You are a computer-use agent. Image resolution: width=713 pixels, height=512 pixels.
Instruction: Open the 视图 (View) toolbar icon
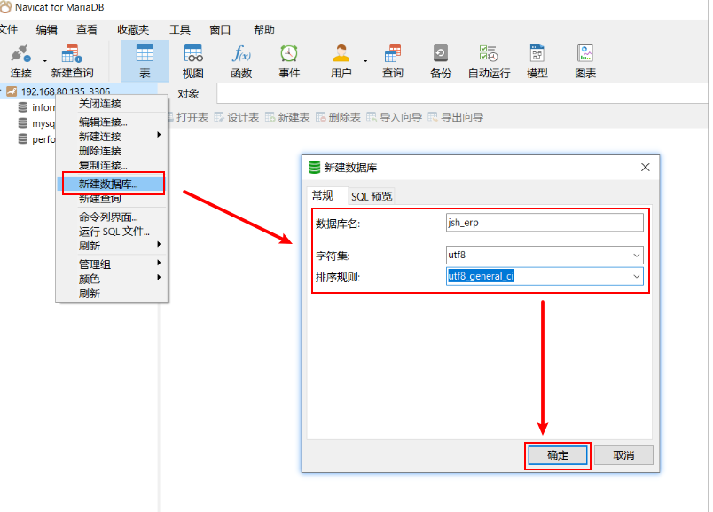(x=192, y=61)
